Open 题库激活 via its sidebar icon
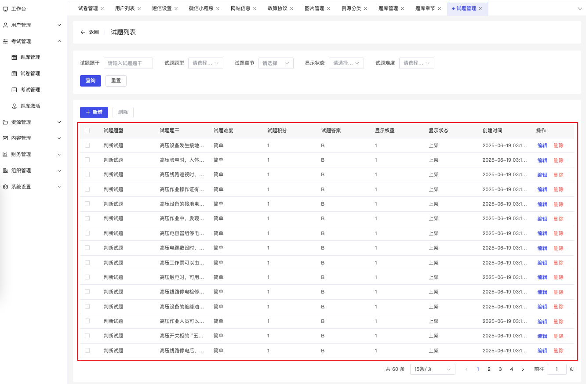This screenshot has height=384, width=586. point(13,105)
